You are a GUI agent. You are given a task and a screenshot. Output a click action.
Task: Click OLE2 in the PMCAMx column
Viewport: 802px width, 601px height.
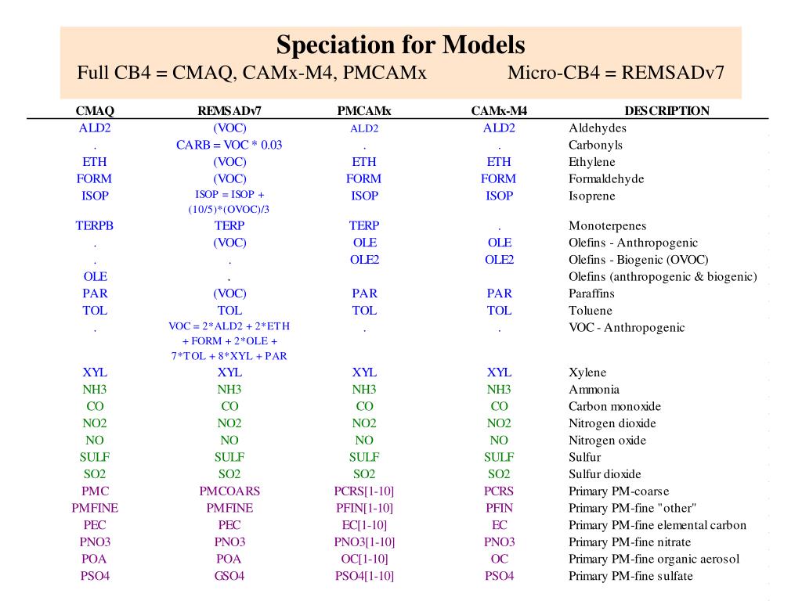(x=364, y=260)
